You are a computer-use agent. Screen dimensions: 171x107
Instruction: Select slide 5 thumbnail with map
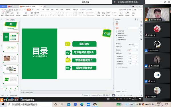[x=11, y=69]
